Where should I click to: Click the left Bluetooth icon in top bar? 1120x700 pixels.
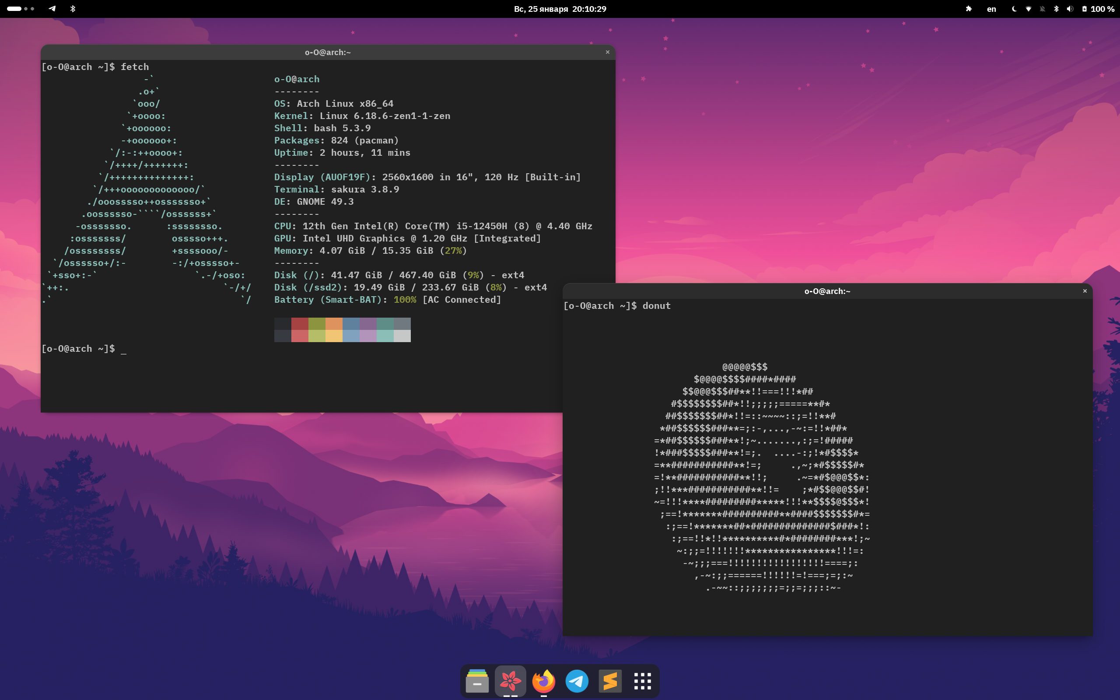pos(73,9)
